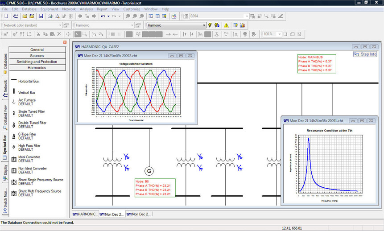Expand the Sources symbol category
Screen dimensions: 384x231
pos(37,56)
